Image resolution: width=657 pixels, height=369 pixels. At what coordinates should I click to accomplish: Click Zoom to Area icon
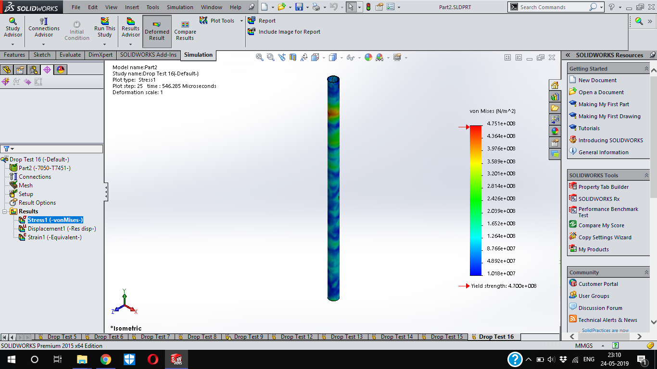tap(271, 57)
